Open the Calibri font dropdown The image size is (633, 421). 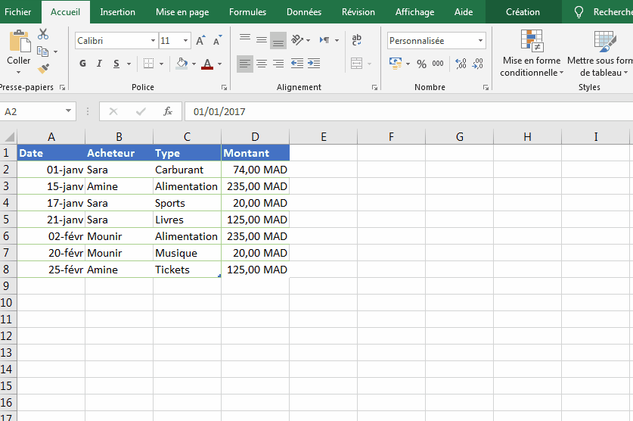click(x=153, y=40)
